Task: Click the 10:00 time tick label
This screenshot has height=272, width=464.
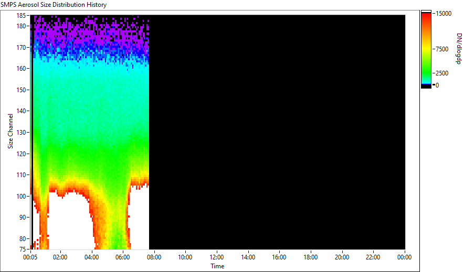Action: (185, 257)
